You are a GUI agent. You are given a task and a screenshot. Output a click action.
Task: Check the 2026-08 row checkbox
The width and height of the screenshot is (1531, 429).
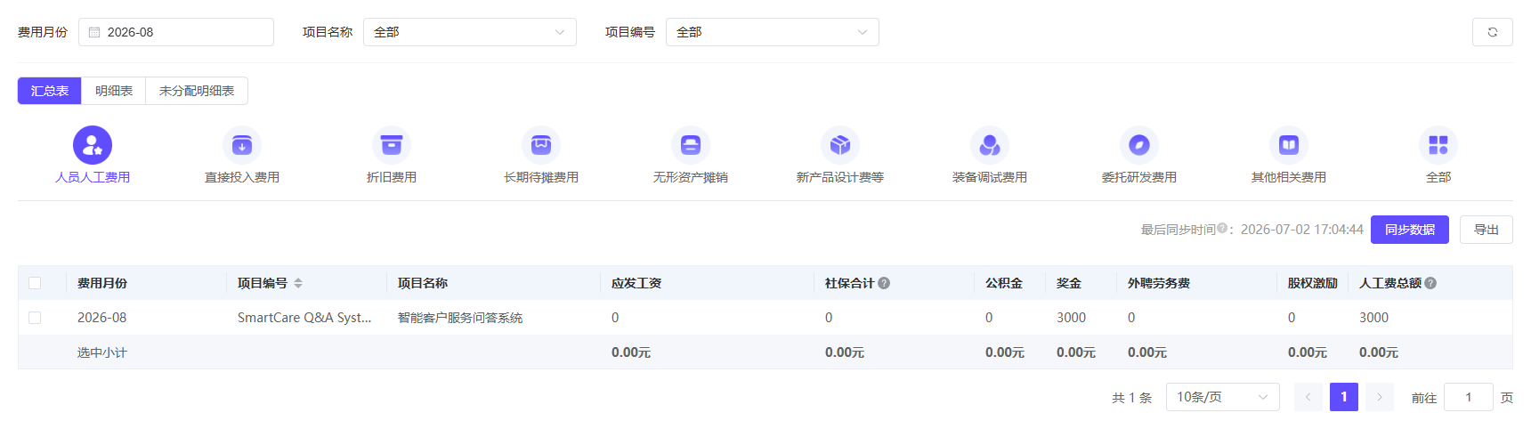pyautogui.click(x=35, y=318)
